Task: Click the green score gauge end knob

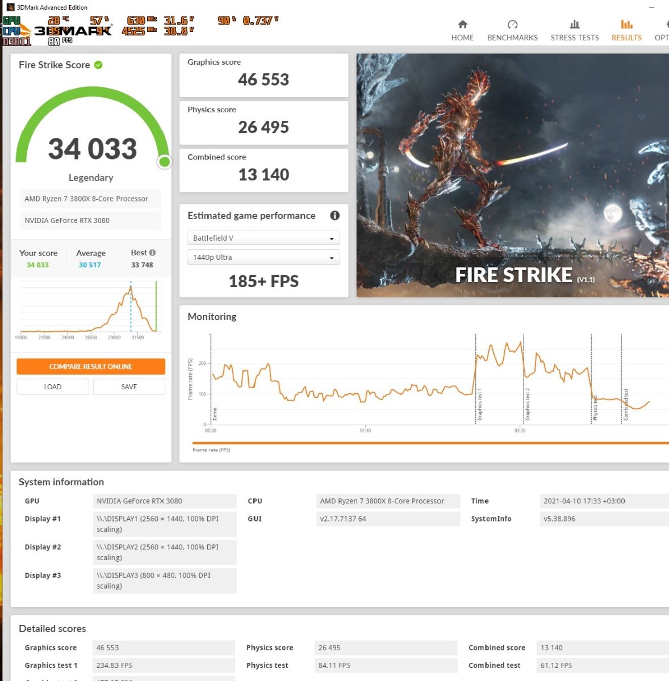Action: pyautogui.click(x=165, y=162)
